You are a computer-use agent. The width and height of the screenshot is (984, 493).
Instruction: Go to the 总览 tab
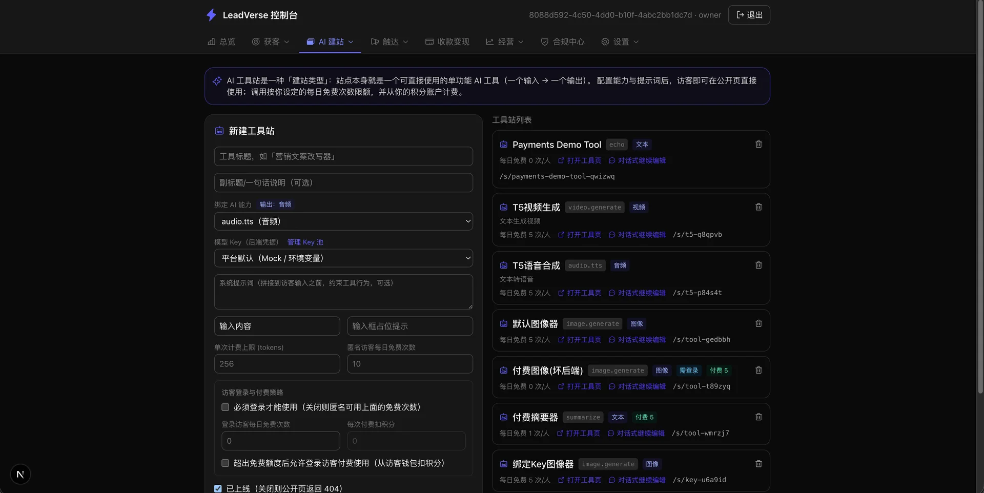coord(221,42)
